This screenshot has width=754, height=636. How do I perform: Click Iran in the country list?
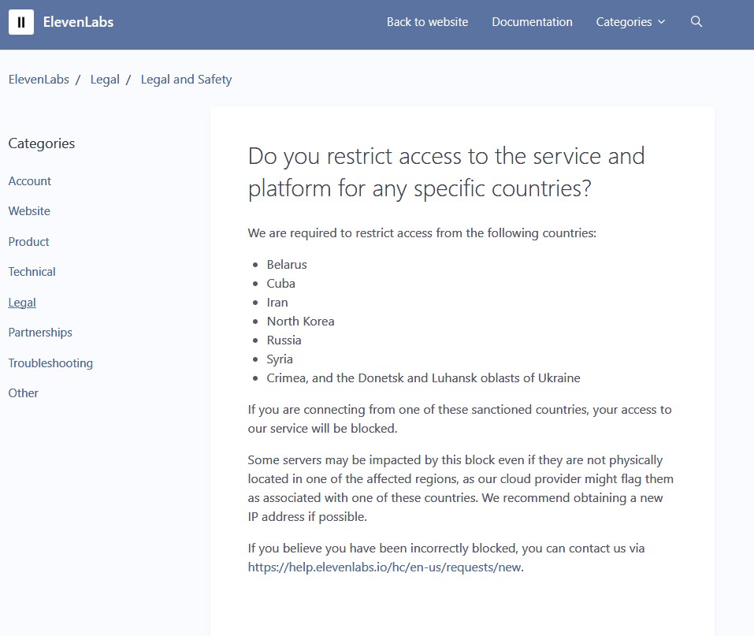[x=277, y=303]
